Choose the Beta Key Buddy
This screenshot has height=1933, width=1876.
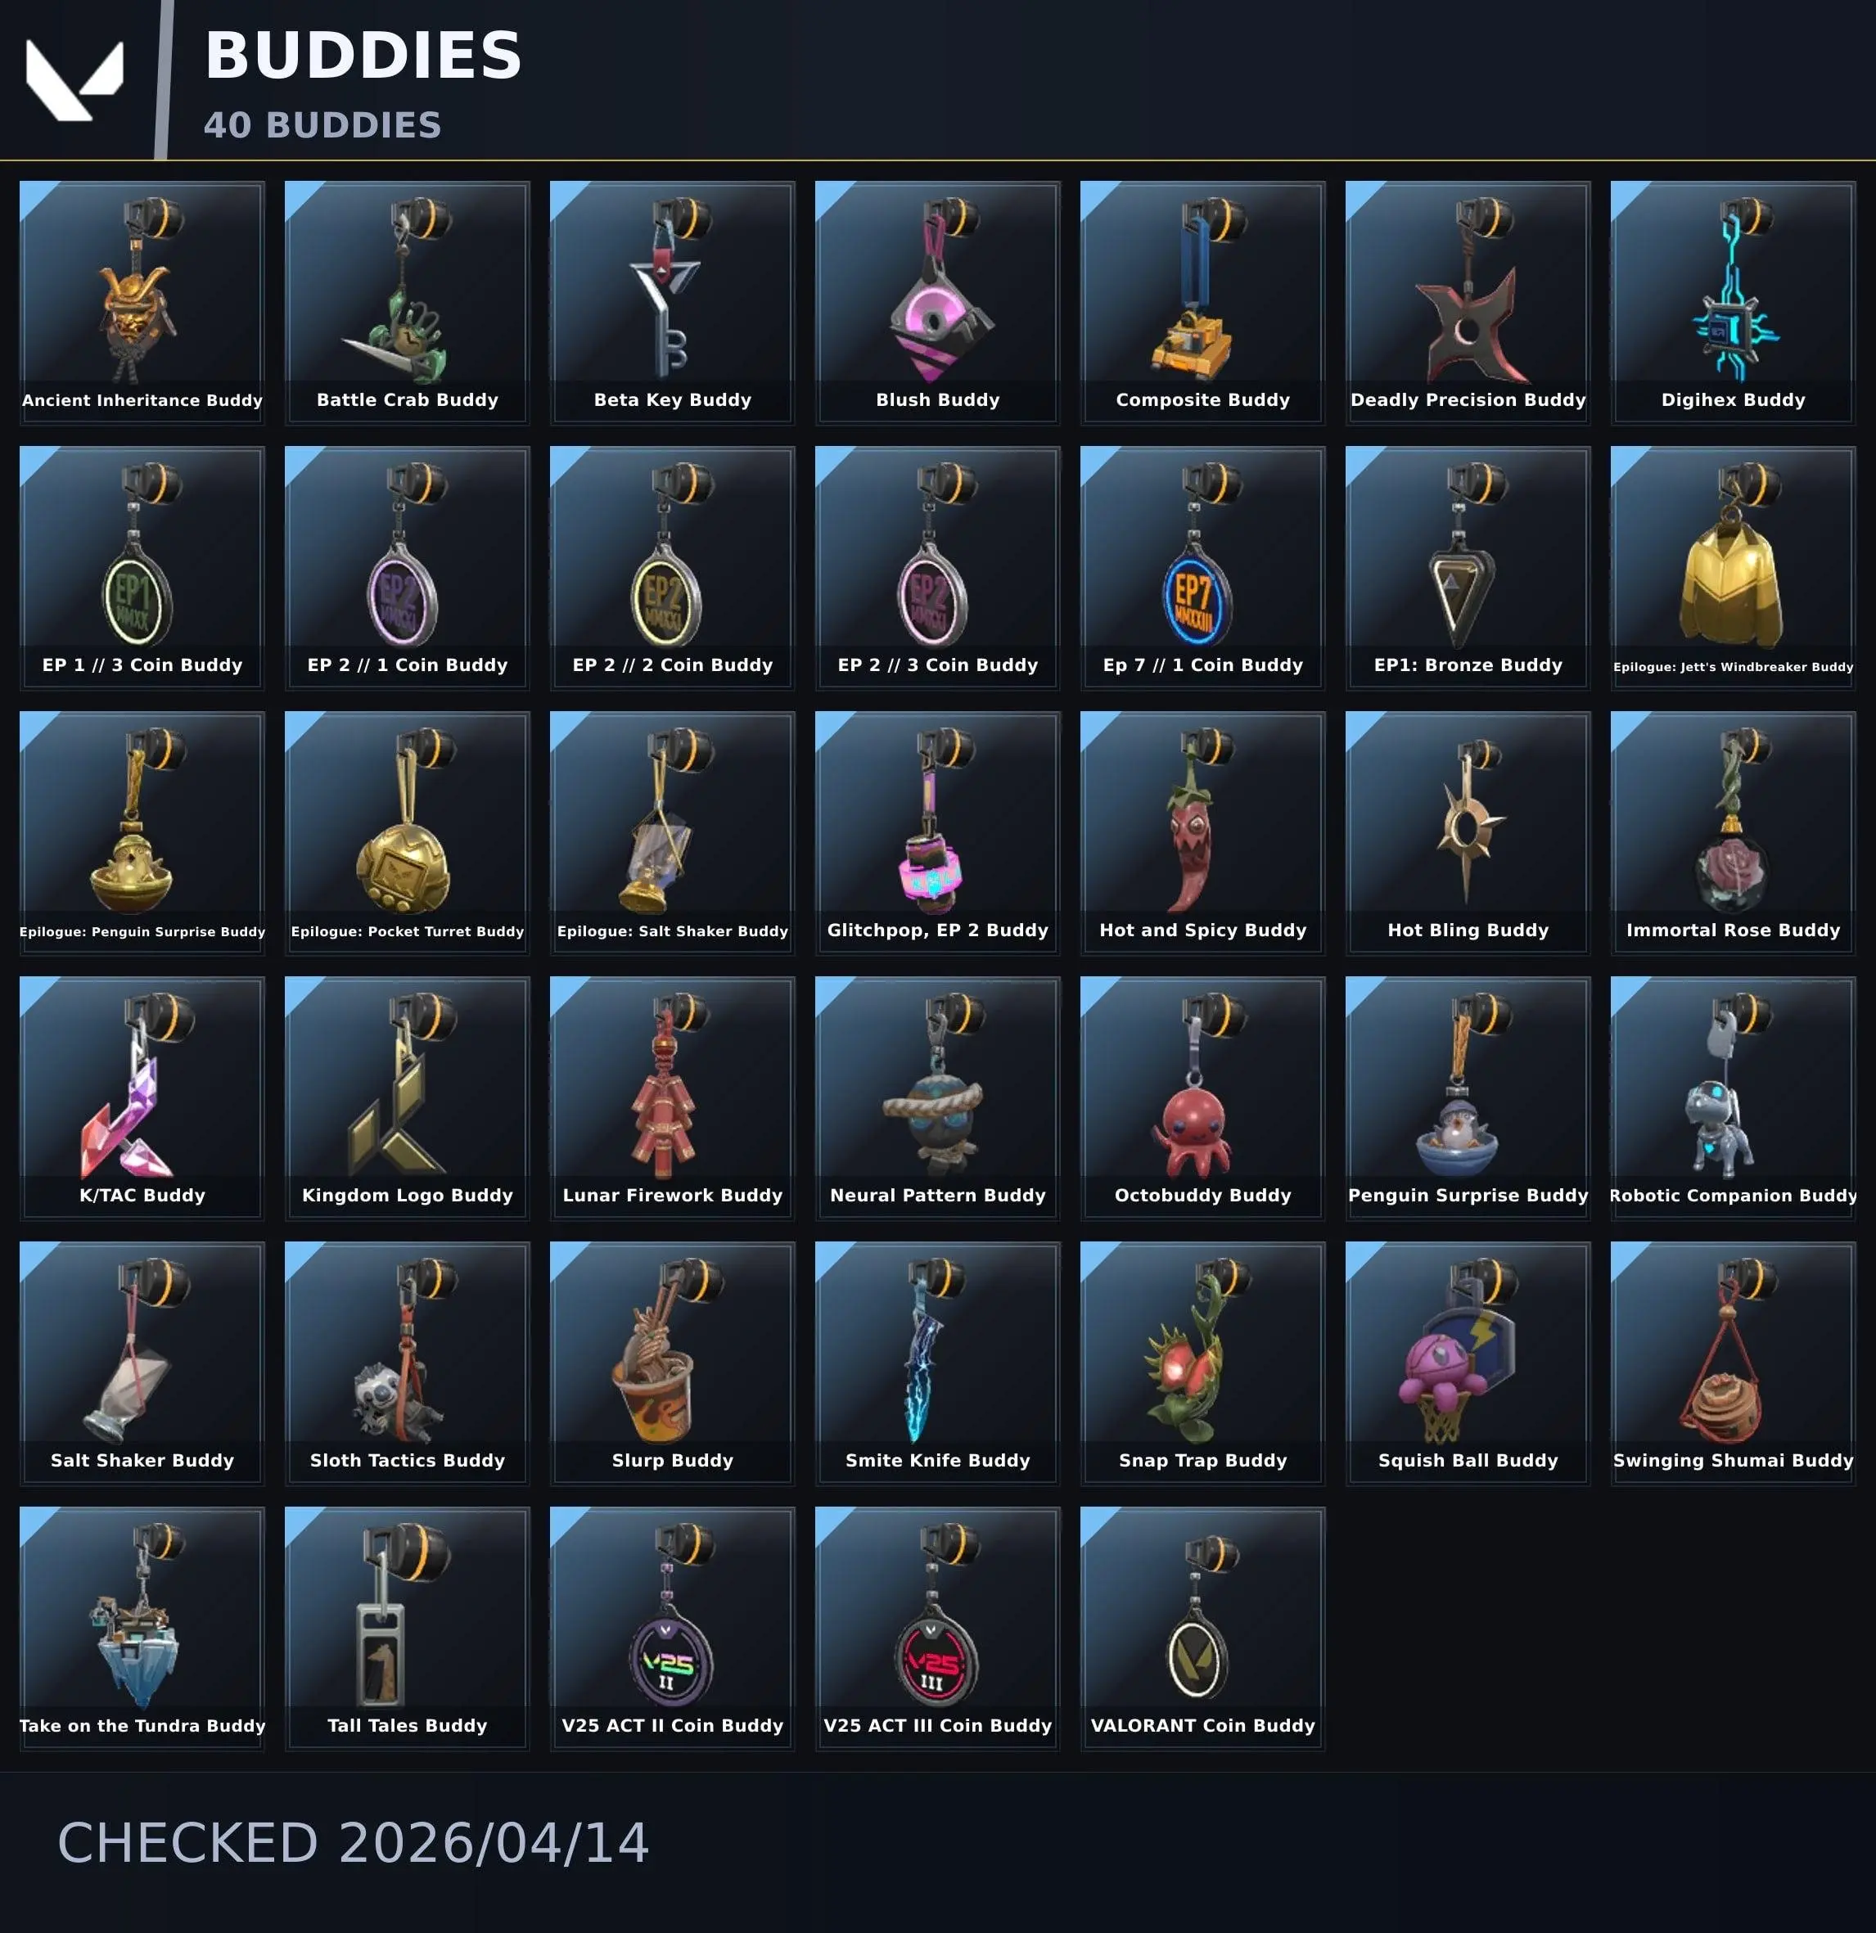(673, 303)
